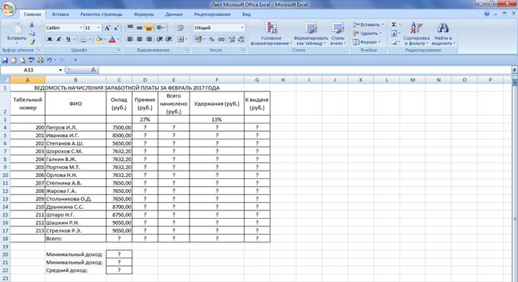This screenshot has width=518, height=282.
Task: Select the Format Painter brush
Action: pyautogui.click(x=32, y=42)
